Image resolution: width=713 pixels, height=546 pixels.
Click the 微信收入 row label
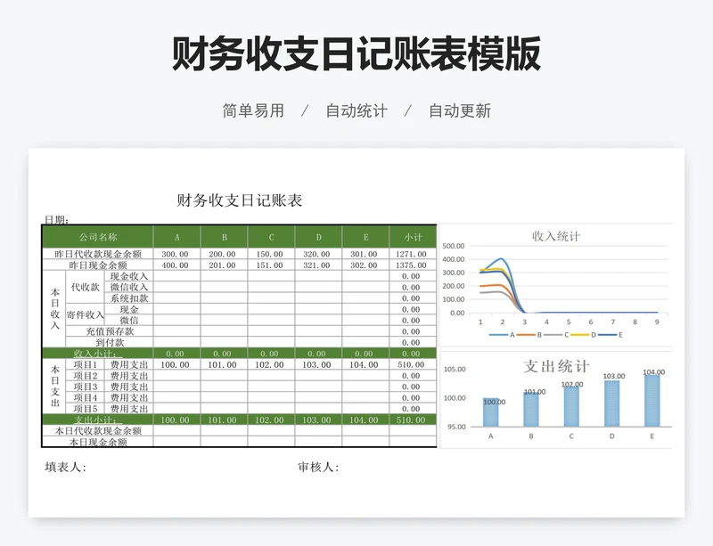(x=129, y=288)
